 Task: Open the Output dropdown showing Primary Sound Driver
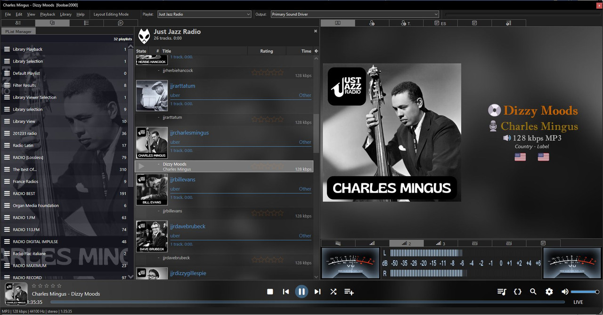(x=355, y=14)
